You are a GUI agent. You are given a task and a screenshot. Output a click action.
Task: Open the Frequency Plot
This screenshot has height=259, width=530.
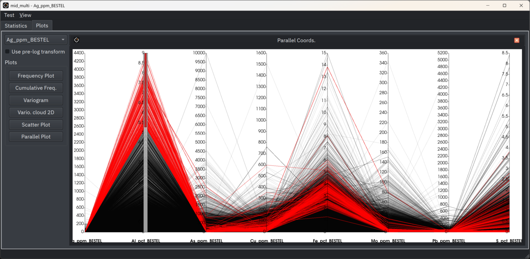pyautogui.click(x=36, y=76)
